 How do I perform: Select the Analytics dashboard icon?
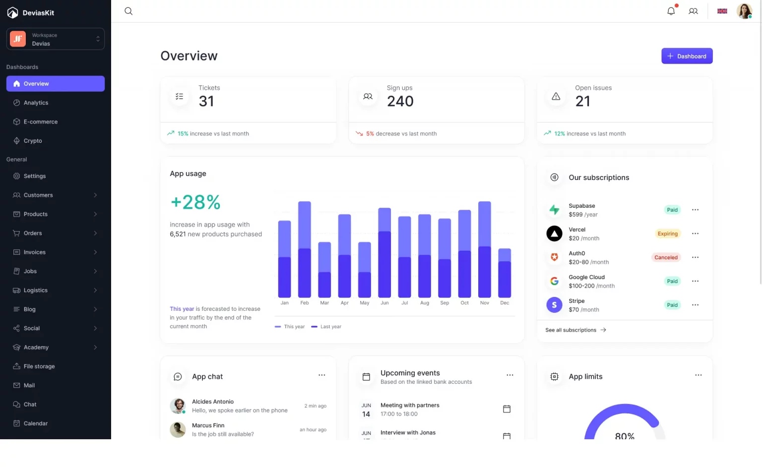[x=16, y=103]
